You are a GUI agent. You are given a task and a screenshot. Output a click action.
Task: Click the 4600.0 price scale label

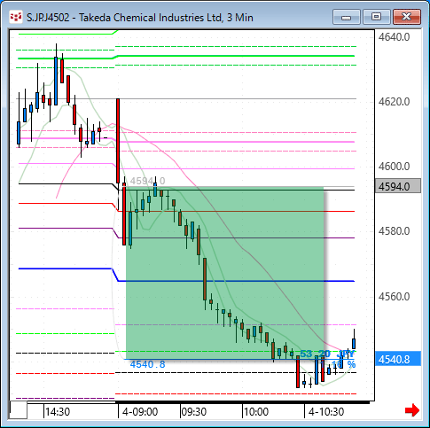point(394,167)
